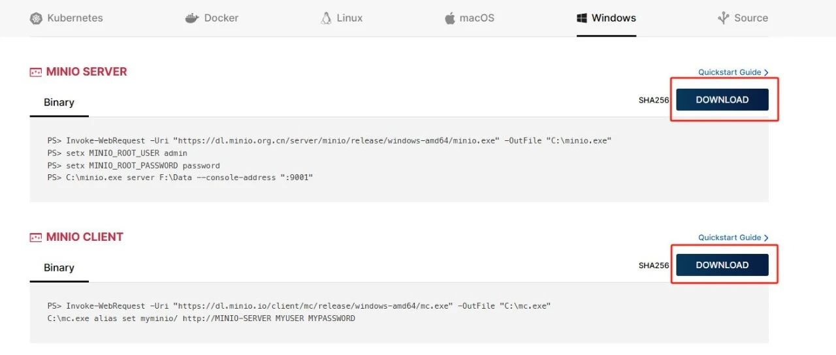Click the Docker whale icon
The height and width of the screenshot is (355, 836).
pos(191,18)
